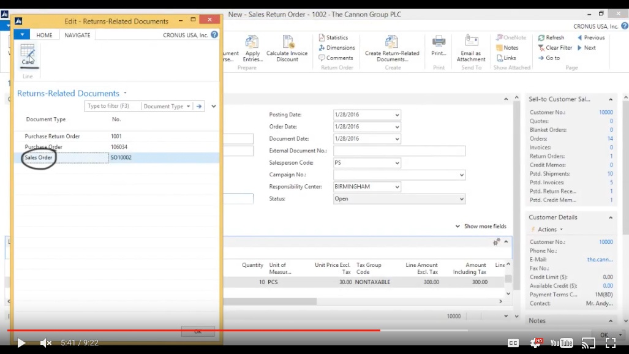Open Posting Date dropdown
Viewport: 629px width, 354px height.
(397, 115)
